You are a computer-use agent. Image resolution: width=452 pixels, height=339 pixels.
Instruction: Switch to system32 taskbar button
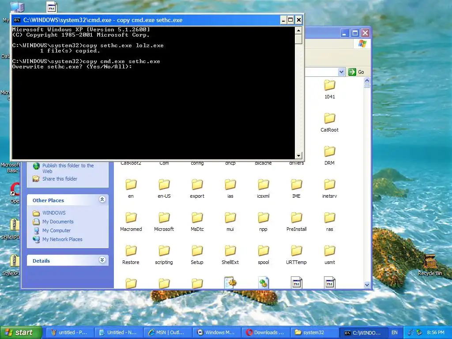(x=314, y=332)
